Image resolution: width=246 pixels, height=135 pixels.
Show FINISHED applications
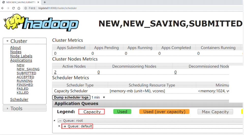25,85
